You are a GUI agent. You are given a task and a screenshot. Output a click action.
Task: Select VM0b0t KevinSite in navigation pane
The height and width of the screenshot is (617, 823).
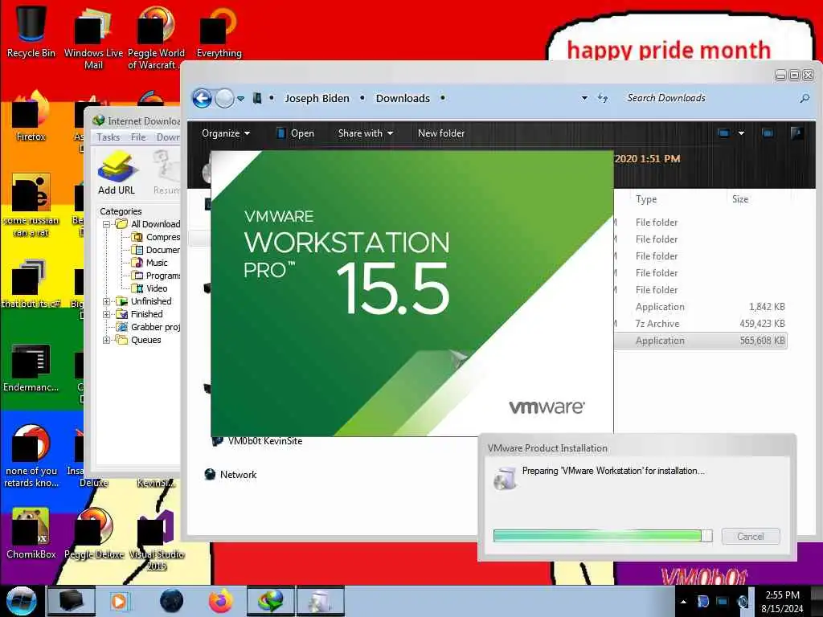click(x=257, y=441)
